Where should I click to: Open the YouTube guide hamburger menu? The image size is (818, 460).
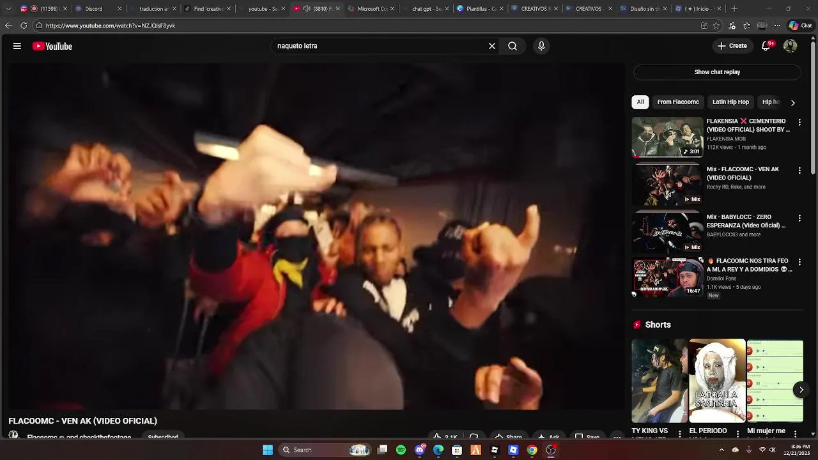[17, 46]
